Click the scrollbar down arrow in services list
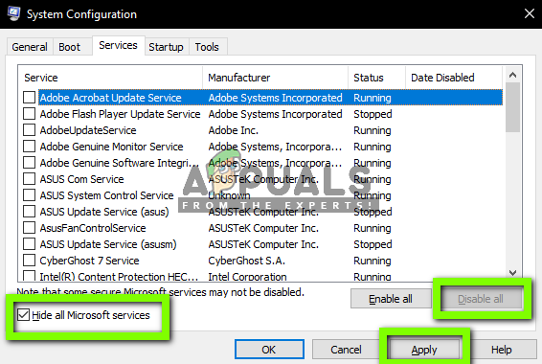This screenshot has width=542, height=364. [x=512, y=273]
